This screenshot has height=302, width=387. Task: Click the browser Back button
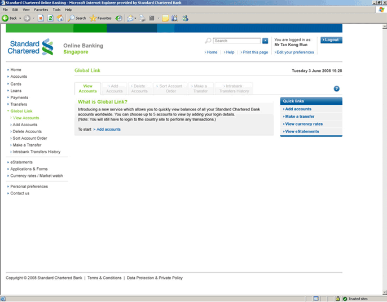coord(10,18)
